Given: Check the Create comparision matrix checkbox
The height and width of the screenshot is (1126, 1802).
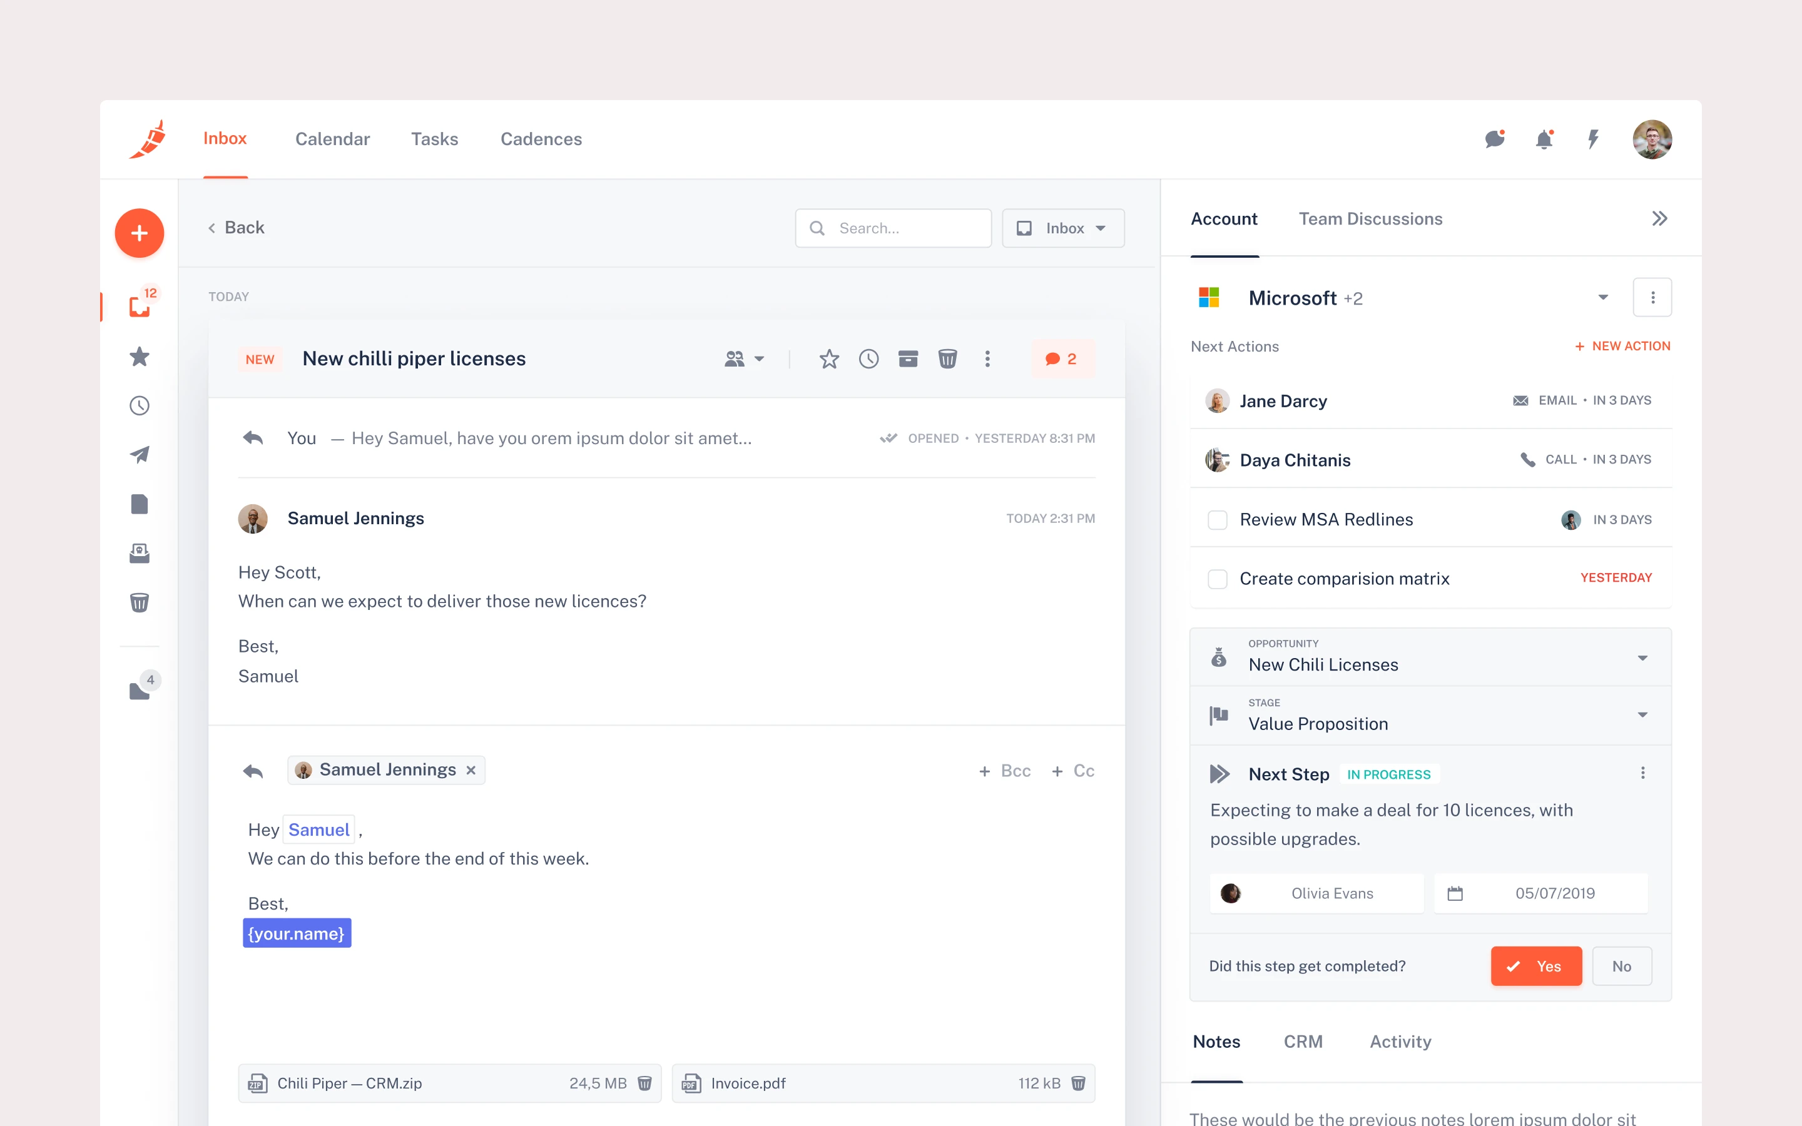Looking at the screenshot, I should (x=1218, y=579).
